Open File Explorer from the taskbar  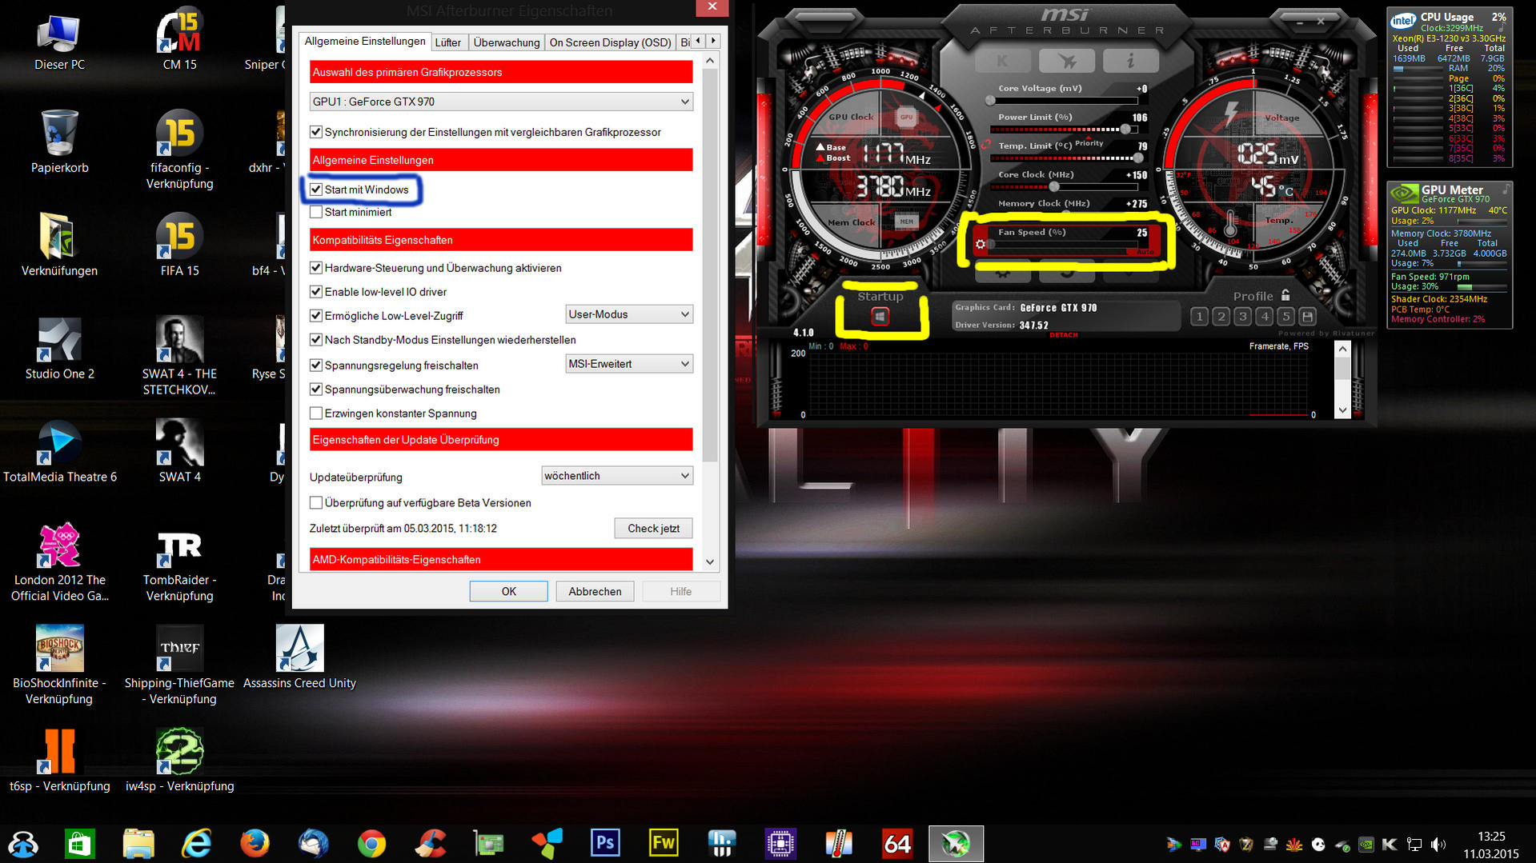pos(138,844)
